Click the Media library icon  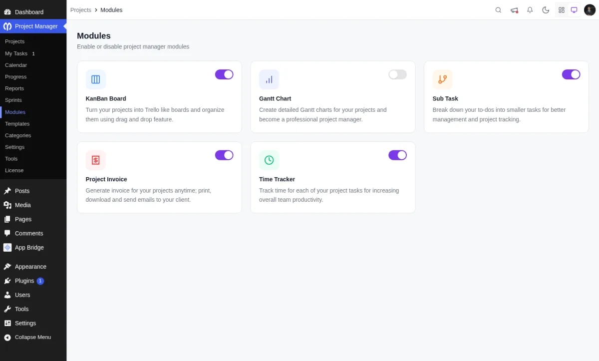[x=7, y=205]
